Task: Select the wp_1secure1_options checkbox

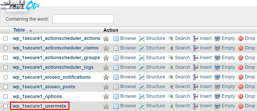Action: point(6,96)
